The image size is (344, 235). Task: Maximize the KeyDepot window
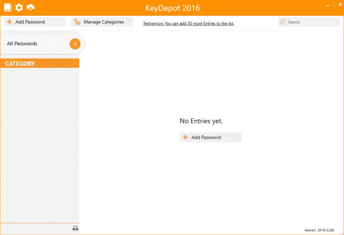point(334,5)
